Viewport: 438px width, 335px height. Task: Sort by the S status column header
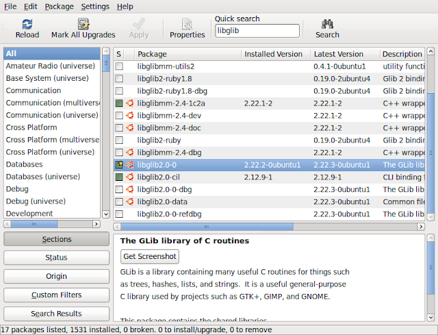coord(118,54)
